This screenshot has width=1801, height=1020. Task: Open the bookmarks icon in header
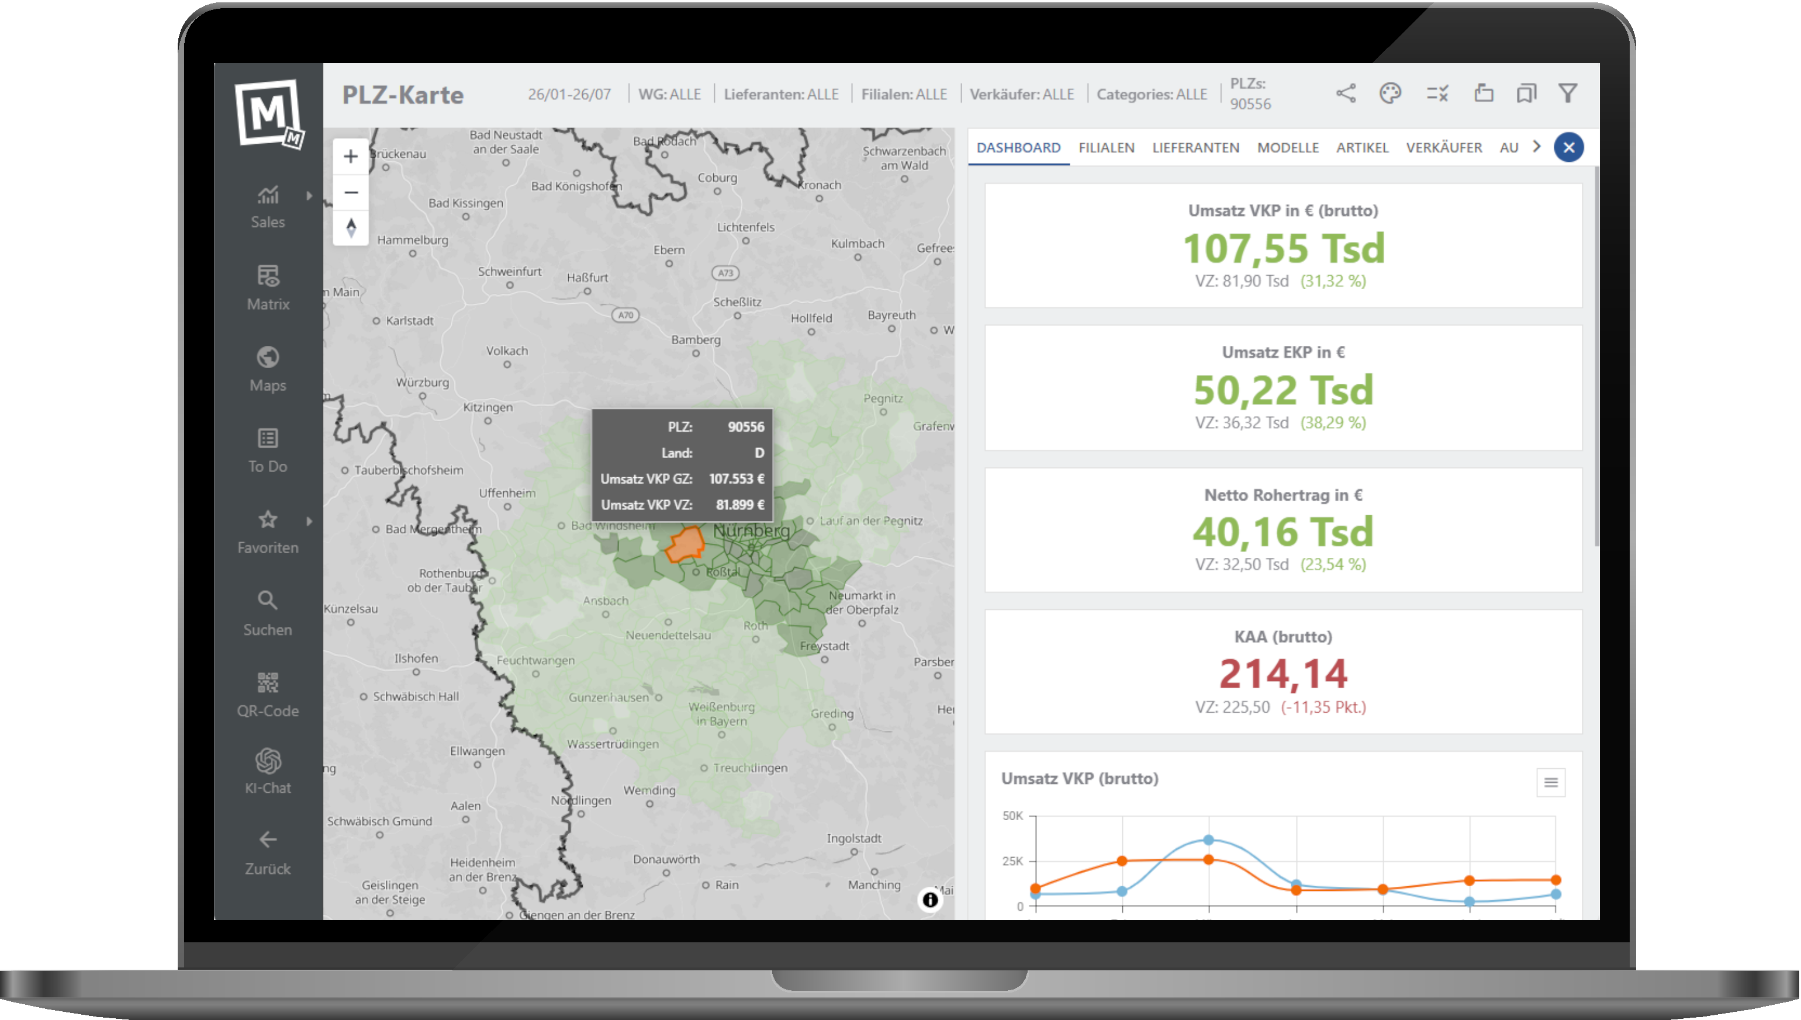(x=1526, y=93)
